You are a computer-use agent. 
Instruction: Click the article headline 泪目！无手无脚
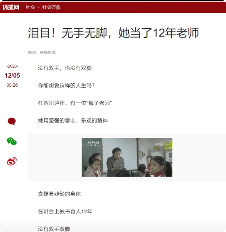click(x=113, y=33)
